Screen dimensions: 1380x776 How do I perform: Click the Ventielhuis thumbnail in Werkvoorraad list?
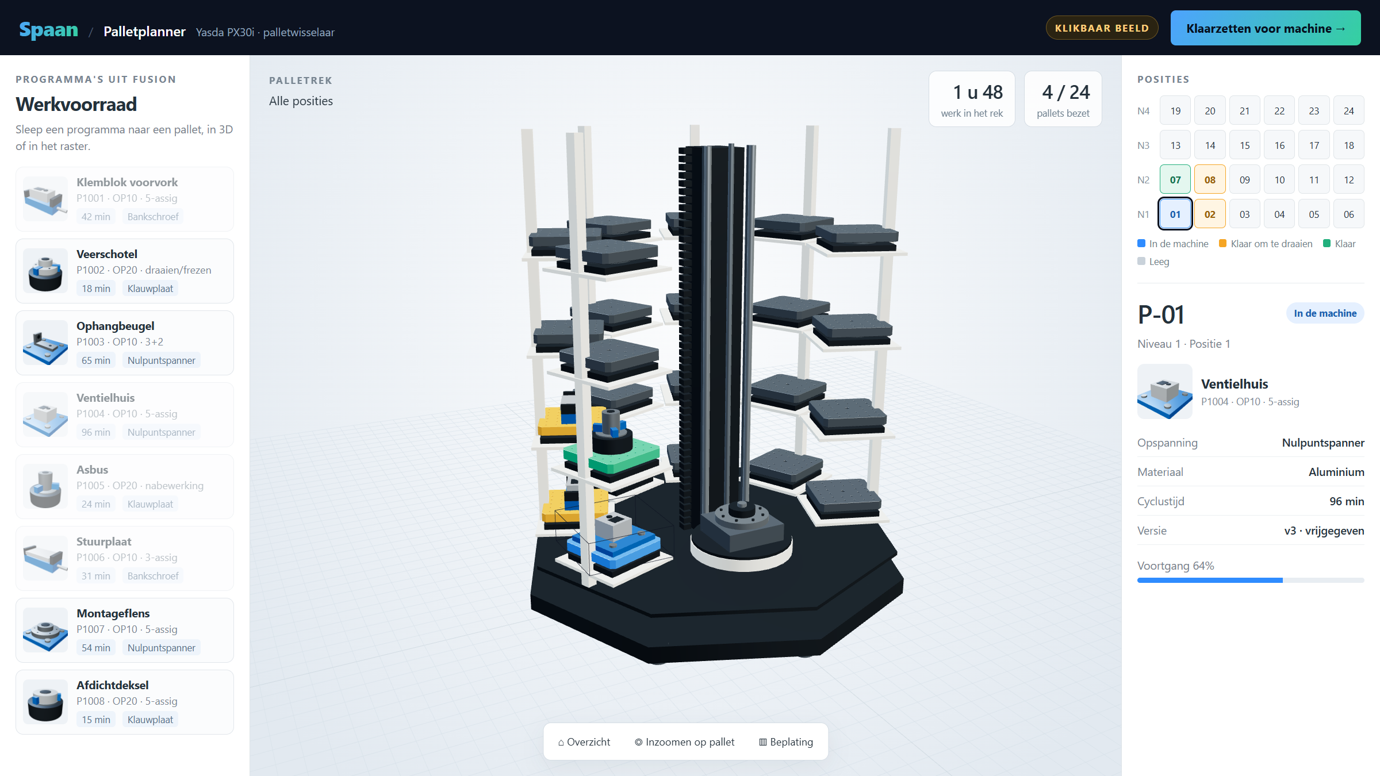[x=45, y=414]
